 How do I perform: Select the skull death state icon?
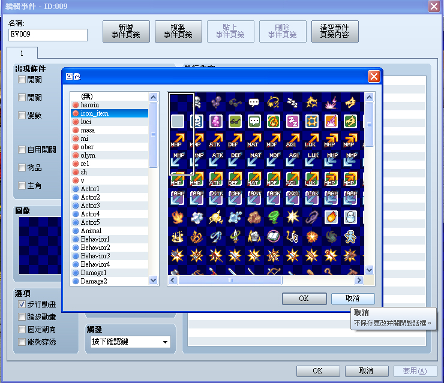197,102
